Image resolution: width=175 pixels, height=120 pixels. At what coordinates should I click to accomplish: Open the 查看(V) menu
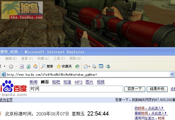[27, 59]
